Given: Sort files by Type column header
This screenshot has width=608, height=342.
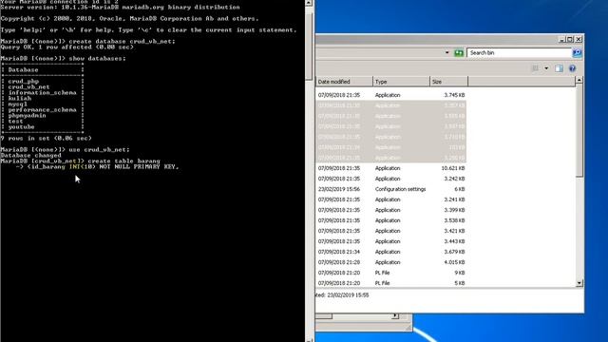Looking at the screenshot, I should 401,82.
